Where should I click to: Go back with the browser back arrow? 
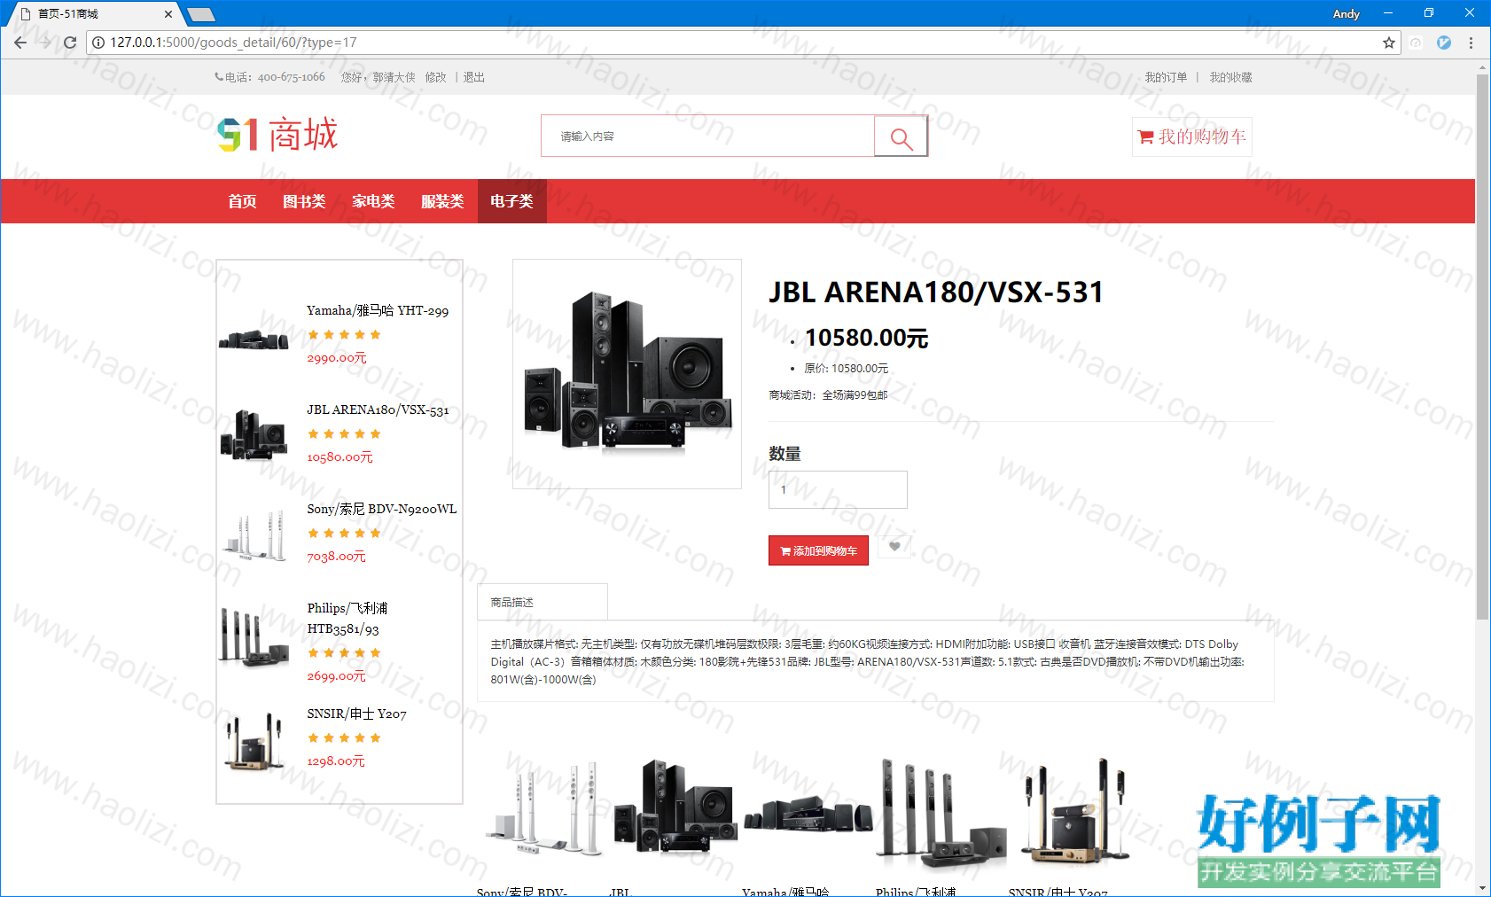click(x=20, y=43)
